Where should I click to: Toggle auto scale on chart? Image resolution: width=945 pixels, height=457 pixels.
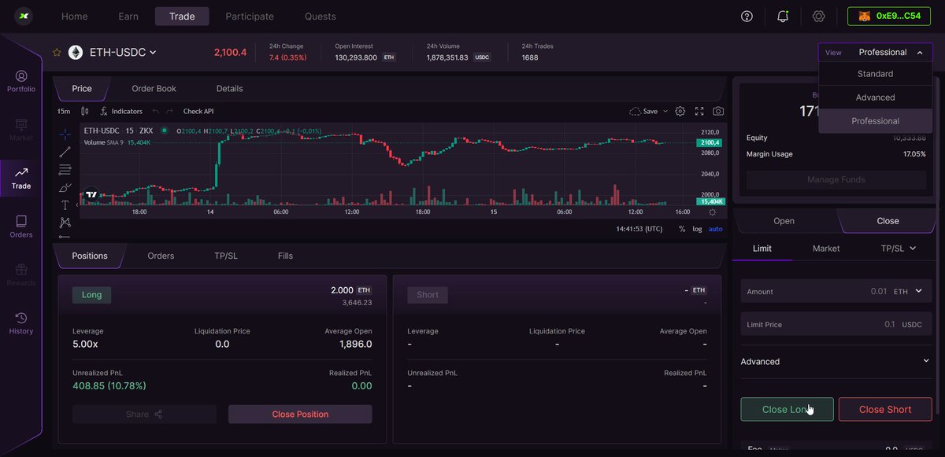coord(715,229)
